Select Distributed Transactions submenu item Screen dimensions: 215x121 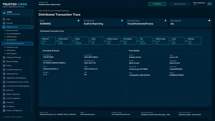click(18, 44)
